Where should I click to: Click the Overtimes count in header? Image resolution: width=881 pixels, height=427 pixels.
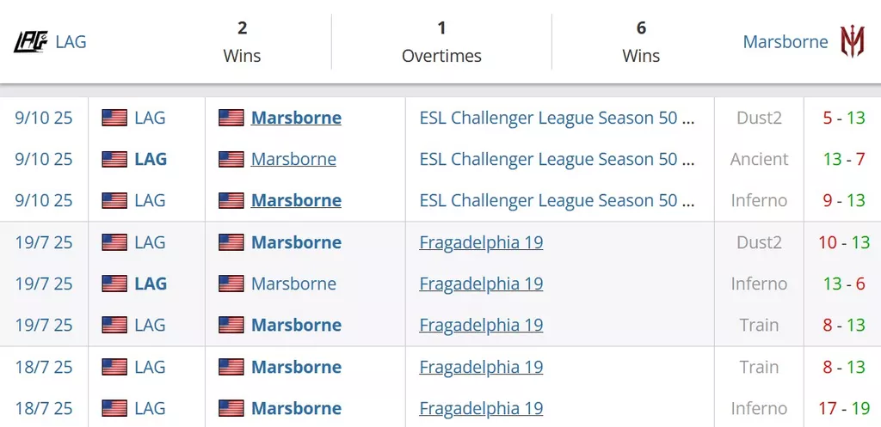(441, 28)
